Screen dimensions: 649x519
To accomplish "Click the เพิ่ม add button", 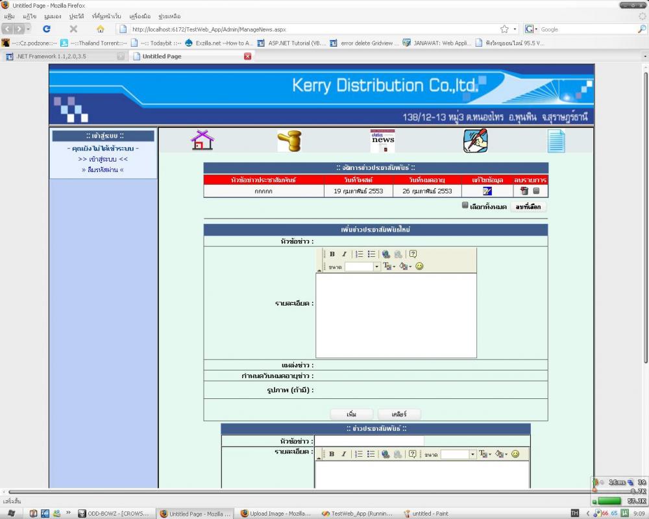I will pos(351,414).
